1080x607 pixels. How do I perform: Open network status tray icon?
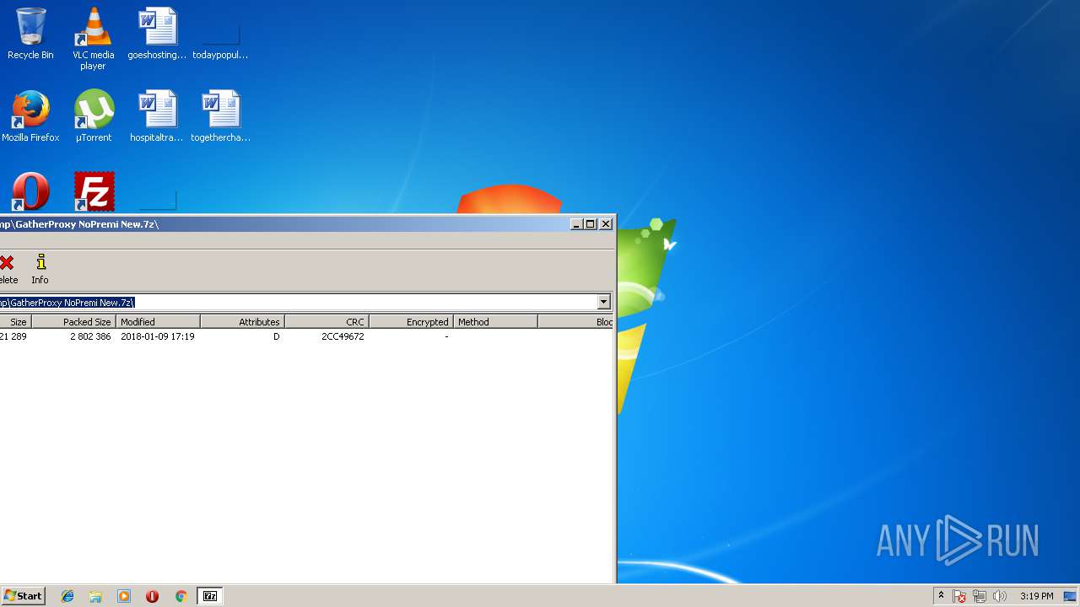980,596
